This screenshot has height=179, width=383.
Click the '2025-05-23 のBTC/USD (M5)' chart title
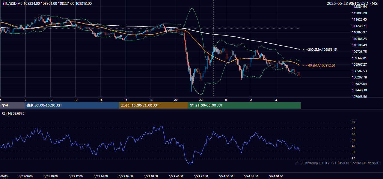(353, 3)
